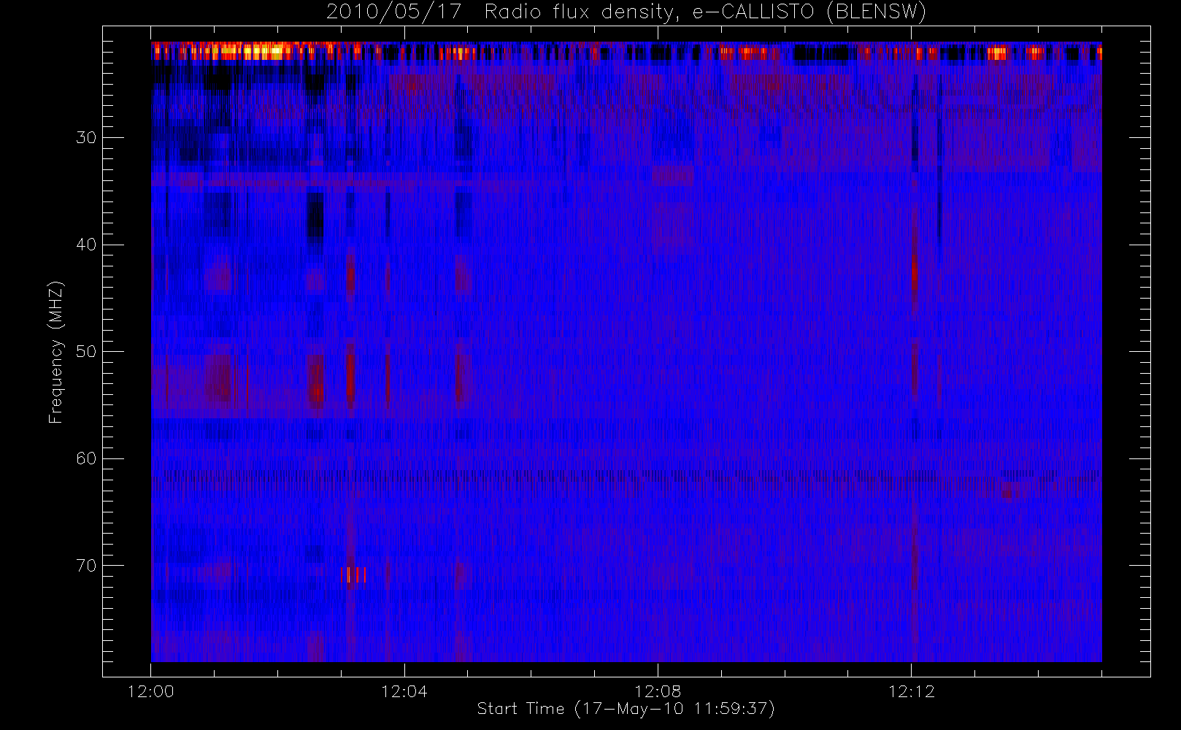1181x730 pixels.
Task: Click the bright red burst at 12:12 near 43 MHz
Action: point(914,274)
